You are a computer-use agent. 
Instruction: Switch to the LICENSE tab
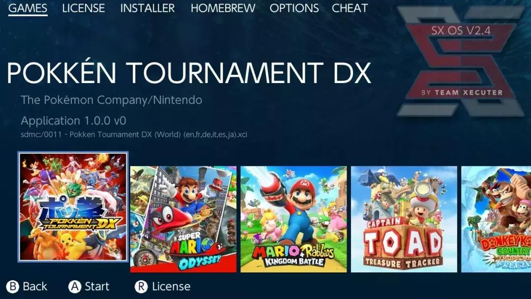click(83, 8)
